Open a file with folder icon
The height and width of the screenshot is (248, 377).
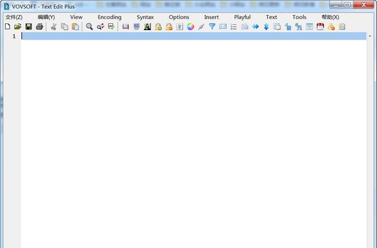click(x=18, y=26)
